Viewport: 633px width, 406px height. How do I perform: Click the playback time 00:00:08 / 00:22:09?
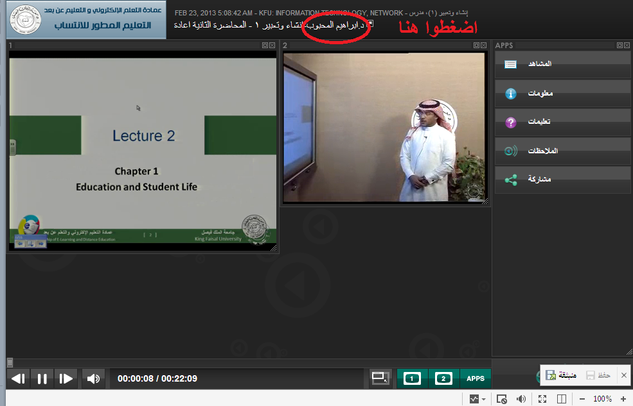157,378
